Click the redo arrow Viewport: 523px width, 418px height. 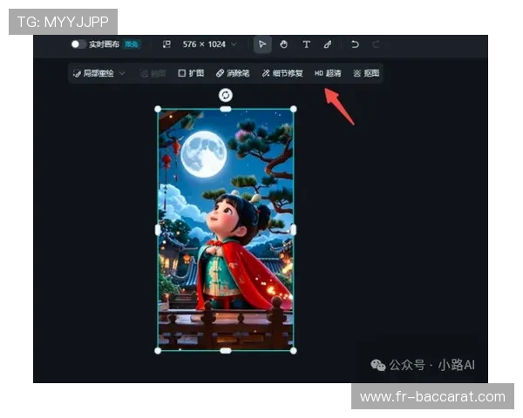tap(376, 44)
